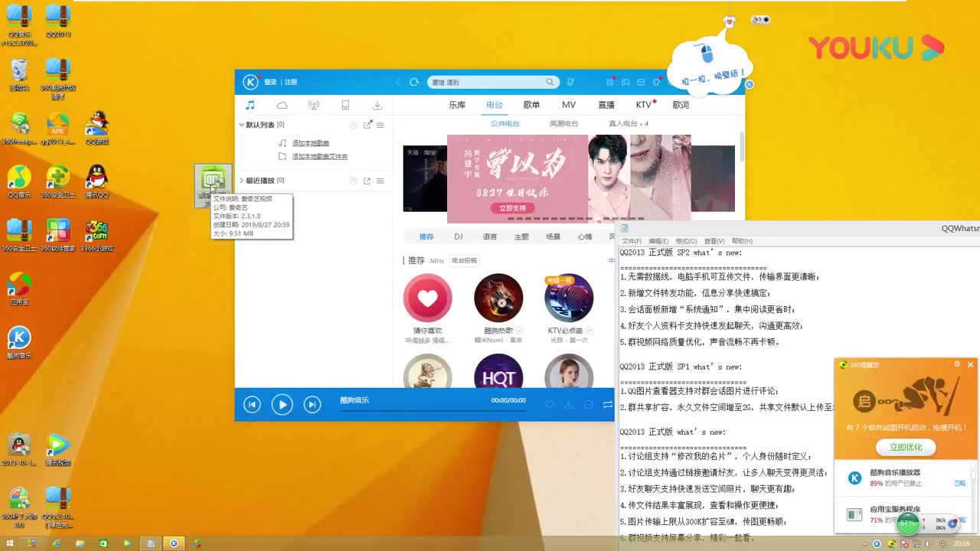
Task: Click the next track button
Action: coord(312,405)
